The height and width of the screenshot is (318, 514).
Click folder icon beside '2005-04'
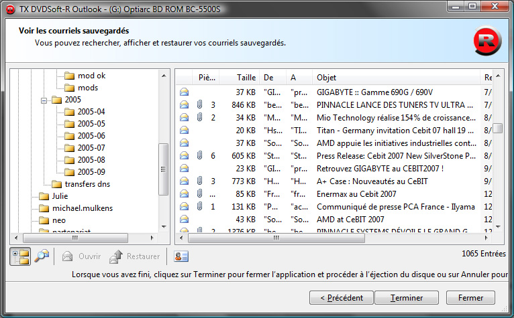(69, 112)
